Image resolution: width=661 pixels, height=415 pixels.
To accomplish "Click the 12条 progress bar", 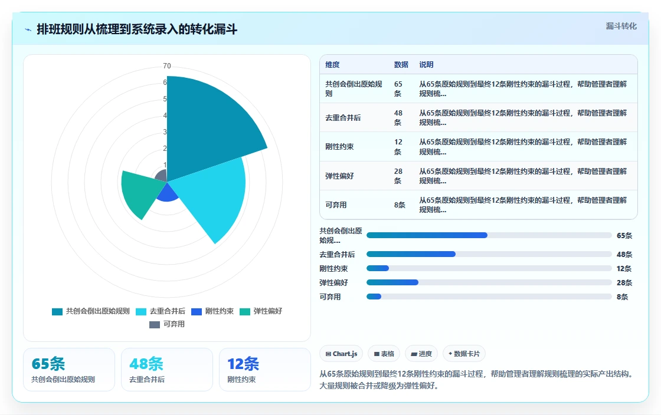I will (489, 269).
